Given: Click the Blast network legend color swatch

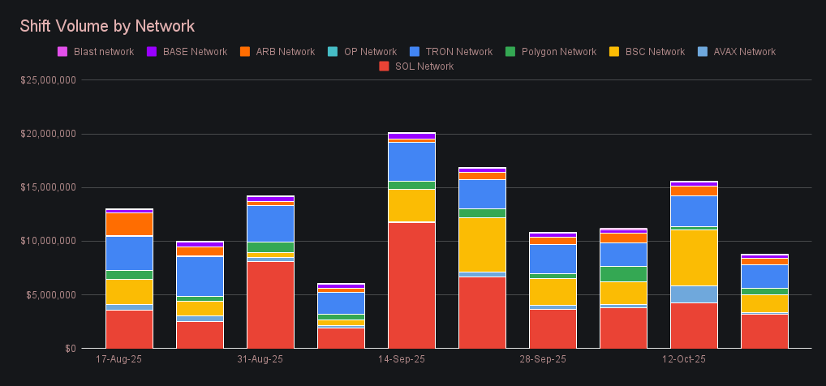Looking at the screenshot, I should (62, 52).
